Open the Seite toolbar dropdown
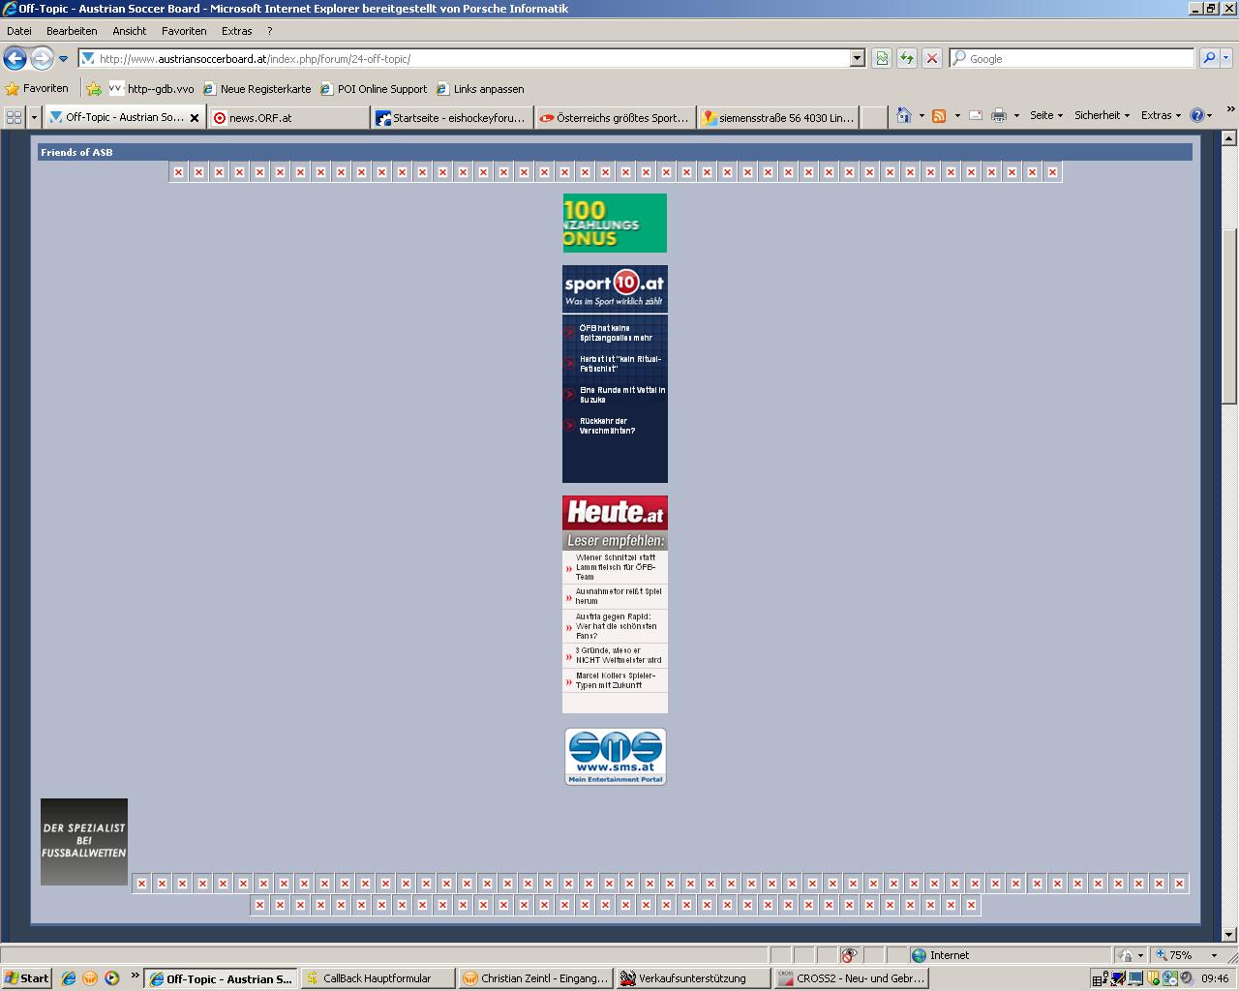Viewport: 1239px width, 991px height. click(x=1046, y=115)
